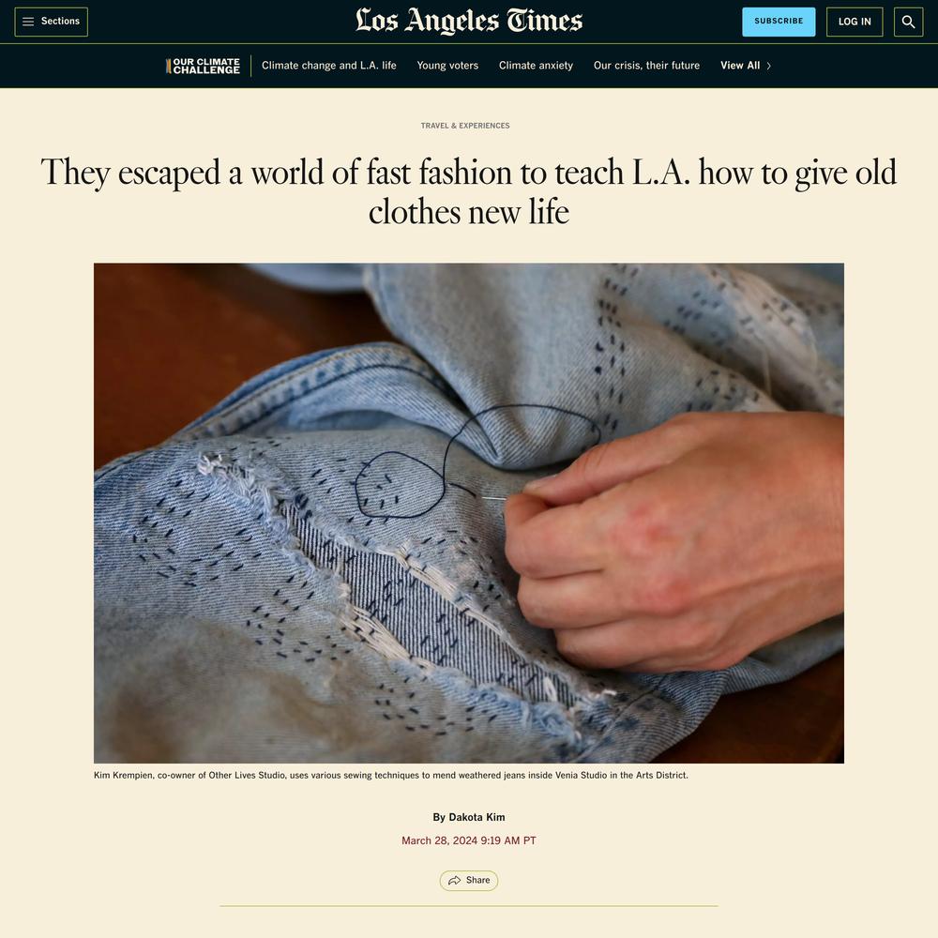
Task: Expand View All chevron arrow
Action: (x=769, y=66)
